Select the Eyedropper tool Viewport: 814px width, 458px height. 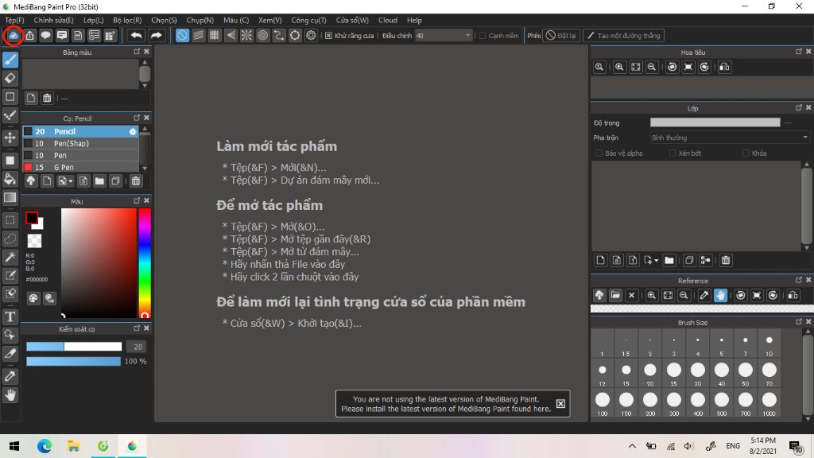pos(10,376)
